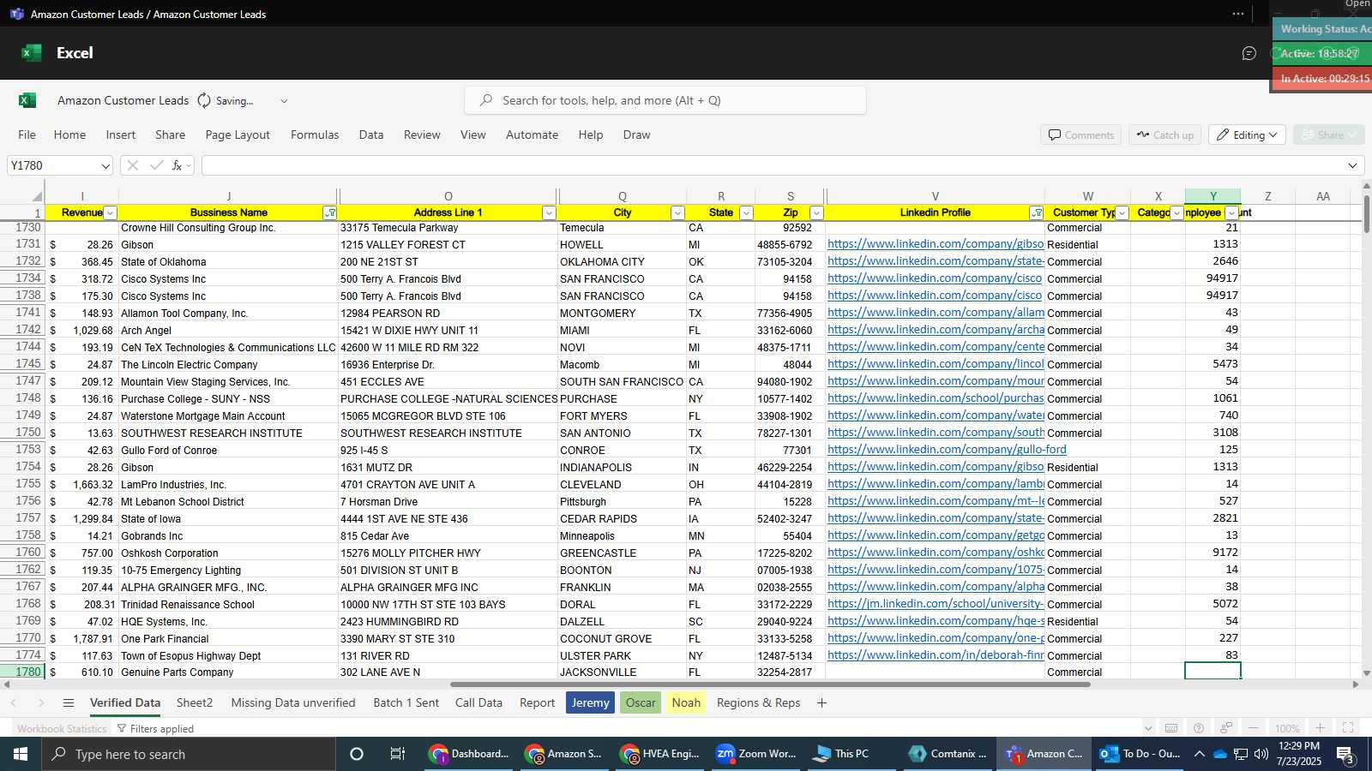Image resolution: width=1372 pixels, height=771 pixels.
Task: Select column Y header
Action: pyautogui.click(x=1213, y=196)
